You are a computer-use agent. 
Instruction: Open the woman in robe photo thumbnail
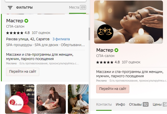(x=78, y=99)
